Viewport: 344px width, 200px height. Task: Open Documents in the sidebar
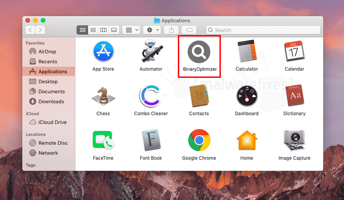click(x=49, y=92)
